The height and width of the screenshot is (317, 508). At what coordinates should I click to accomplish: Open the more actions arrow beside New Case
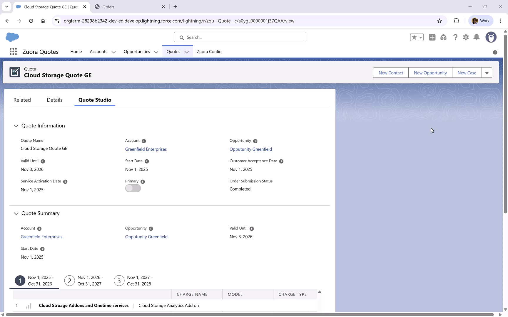click(487, 72)
